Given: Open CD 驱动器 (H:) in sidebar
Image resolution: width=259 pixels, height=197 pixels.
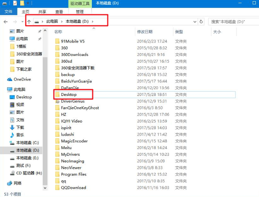Looking at the screenshot, I should pyautogui.click(x=29, y=173).
